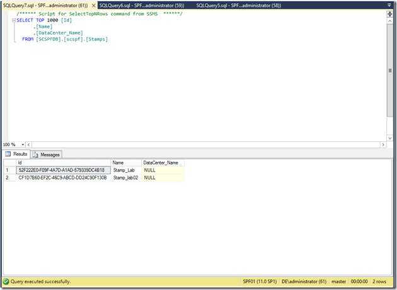Open the document tab list dropdown
This screenshot has width=397, height=290.
(391, 5)
